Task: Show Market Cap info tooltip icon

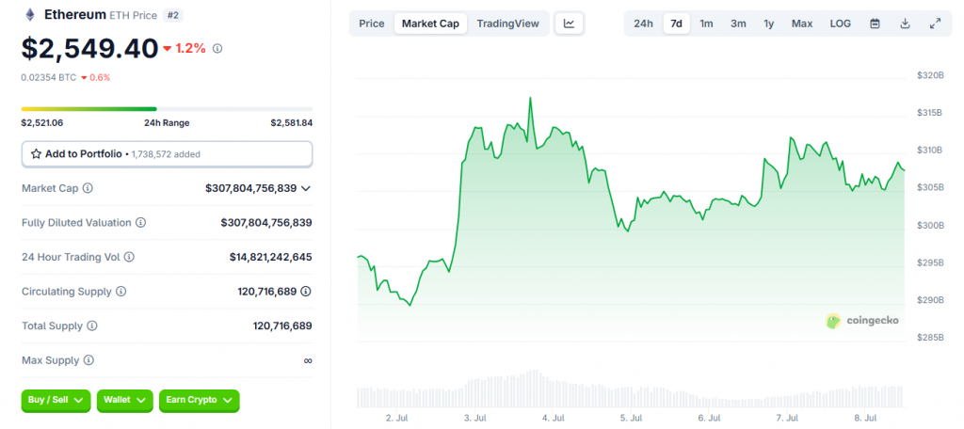Action: click(x=88, y=188)
